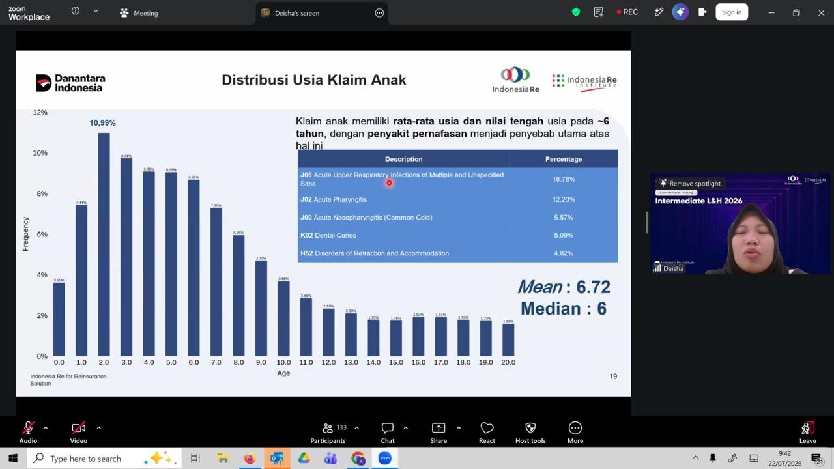Click the 'J02 Acute Pharyngitis' table row

click(457, 199)
